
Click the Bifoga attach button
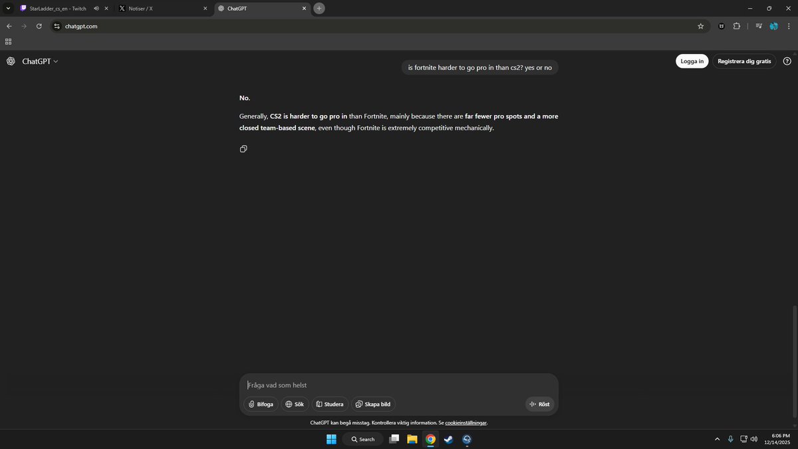point(261,404)
